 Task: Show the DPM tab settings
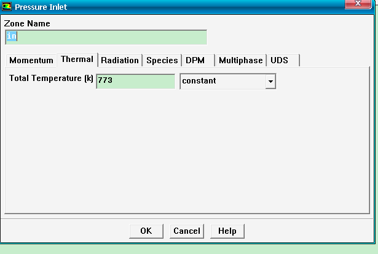[195, 60]
